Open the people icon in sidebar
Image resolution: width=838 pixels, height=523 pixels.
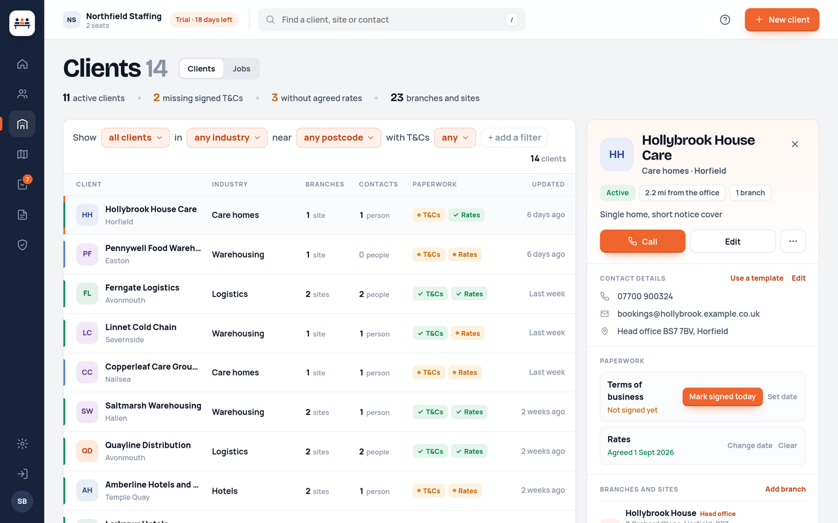pos(22,94)
